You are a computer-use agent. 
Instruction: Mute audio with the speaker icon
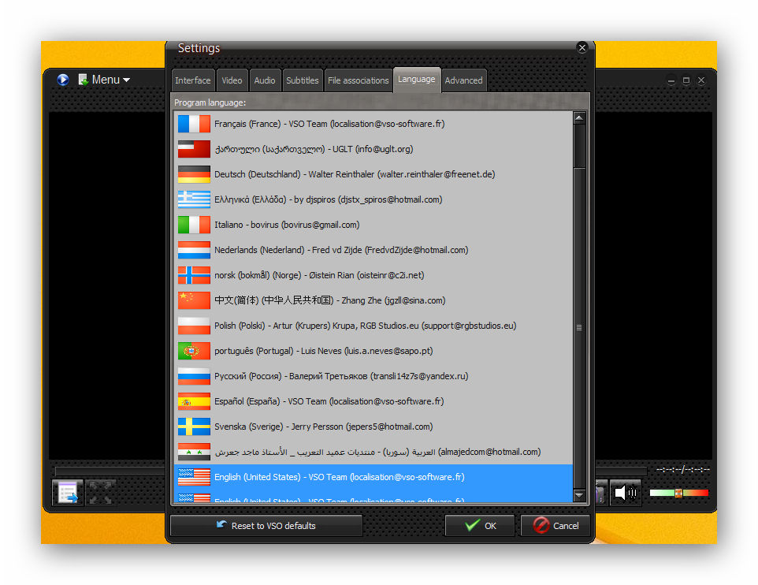coord(626,493)
